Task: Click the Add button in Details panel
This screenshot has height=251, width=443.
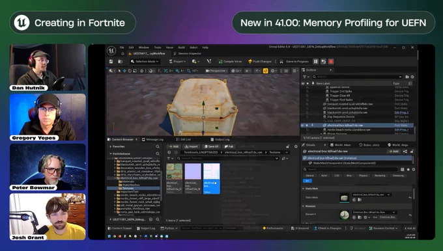Action: [393, 152]
